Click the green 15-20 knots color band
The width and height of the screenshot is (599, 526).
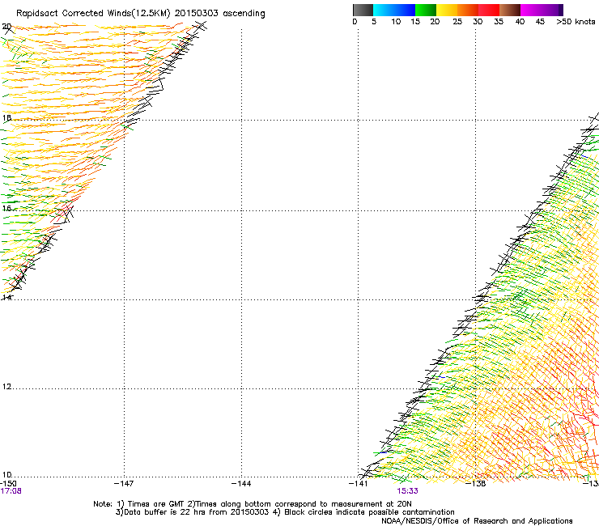tap(426, 10)
